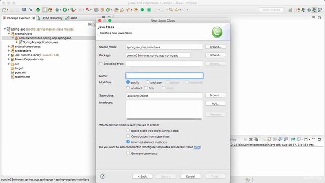Switch to Debug perspective icon

pos(309,10)
